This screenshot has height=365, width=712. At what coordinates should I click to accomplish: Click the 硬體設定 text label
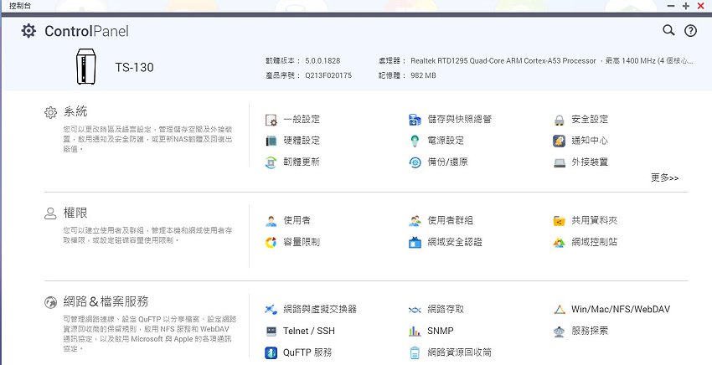[x=302, y=141]
